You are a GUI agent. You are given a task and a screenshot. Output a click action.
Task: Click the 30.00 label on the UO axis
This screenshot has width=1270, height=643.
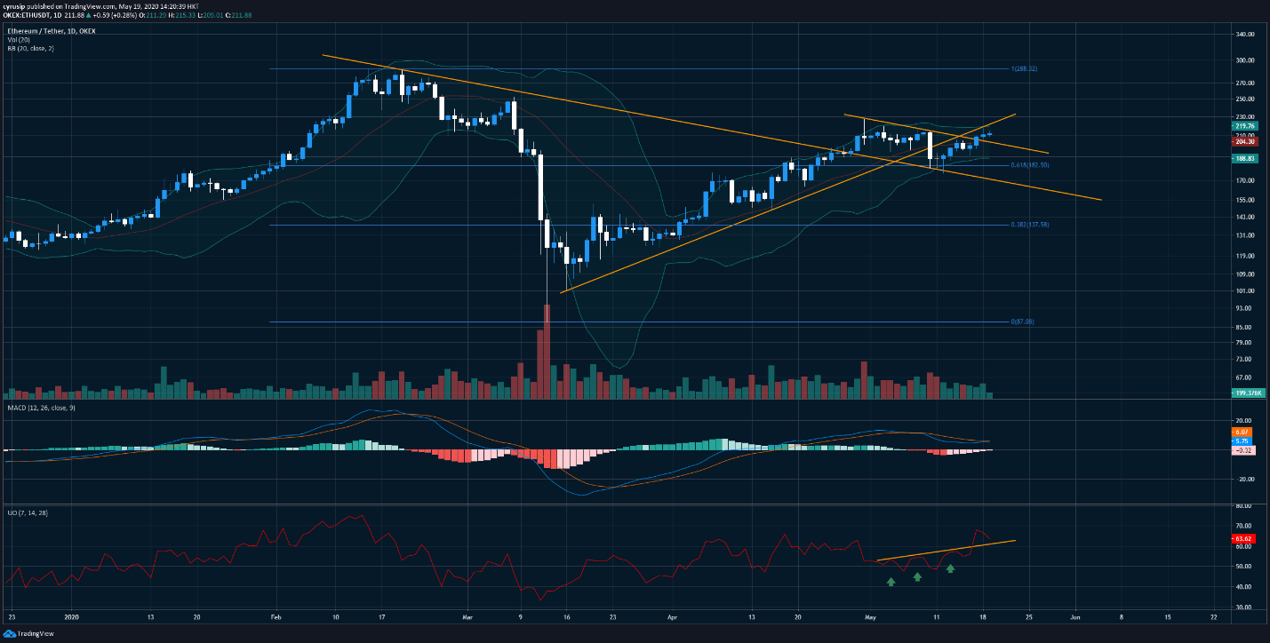[1242, 607]
